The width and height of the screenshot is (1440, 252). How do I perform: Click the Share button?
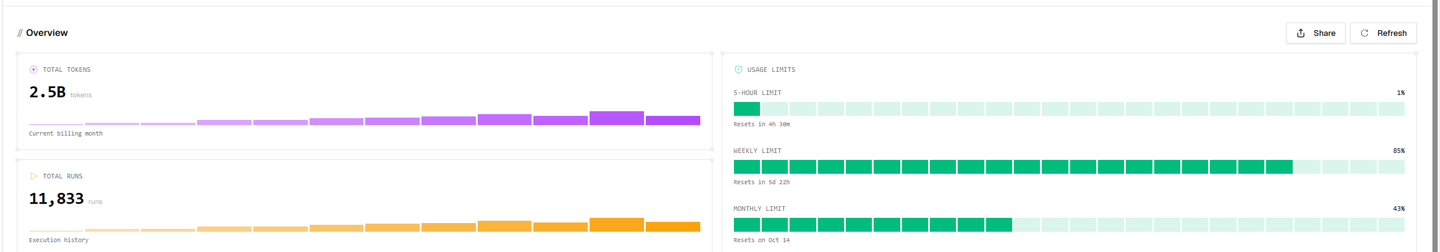[x=1315, y=33]
